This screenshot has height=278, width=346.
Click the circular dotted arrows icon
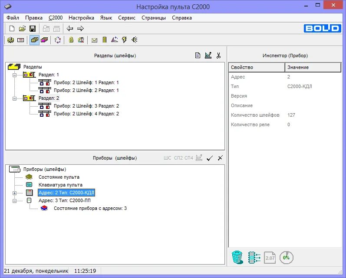58,40
